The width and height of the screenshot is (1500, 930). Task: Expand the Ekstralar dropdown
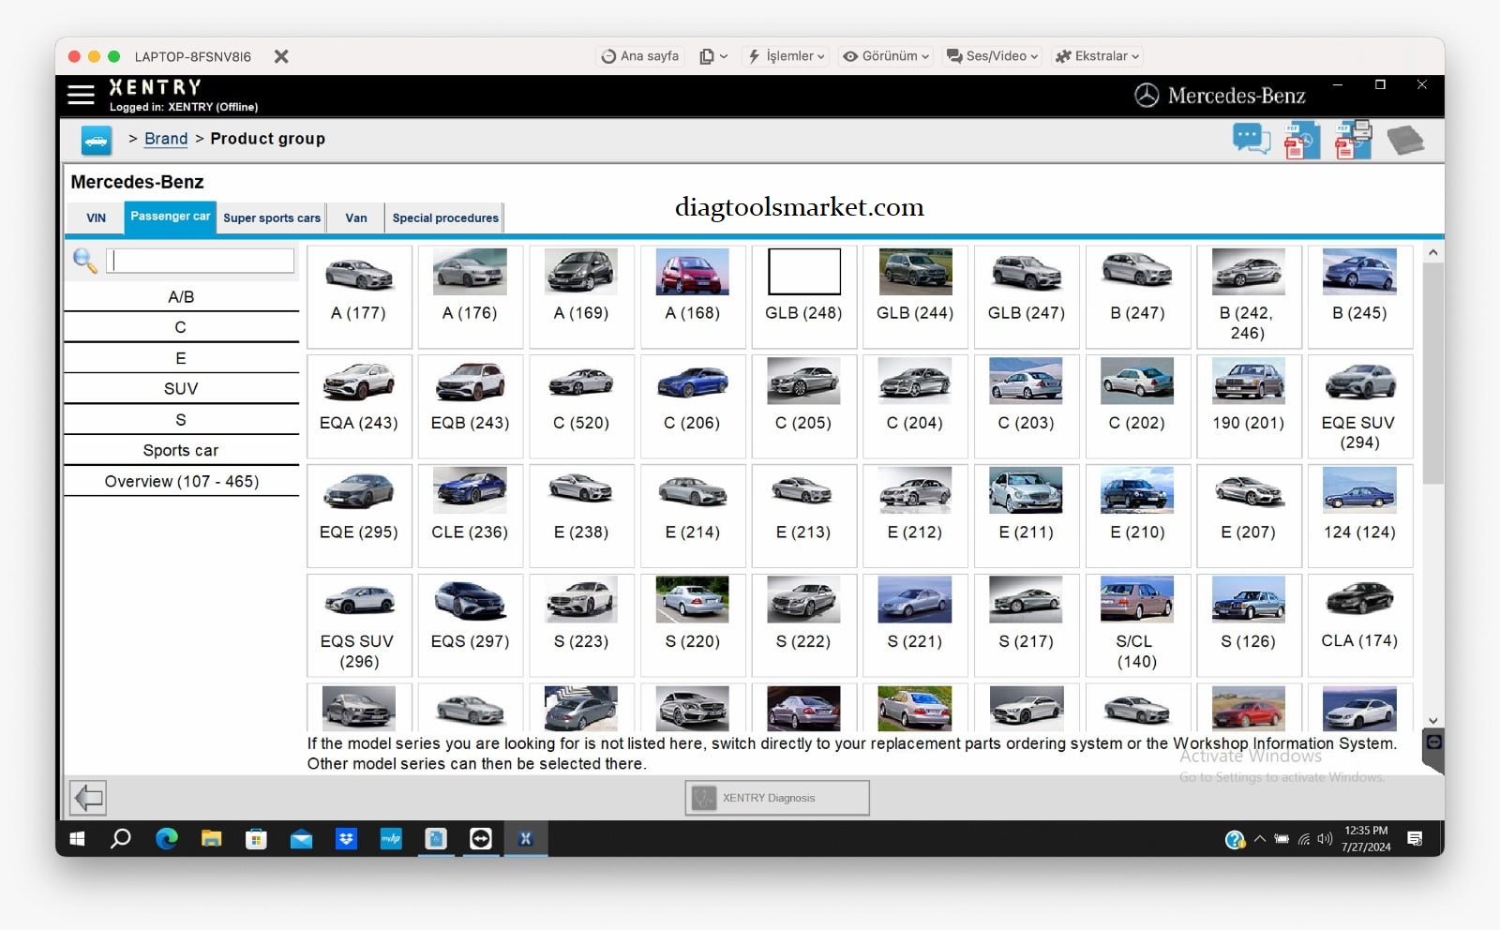click(x=1097, y=56)
